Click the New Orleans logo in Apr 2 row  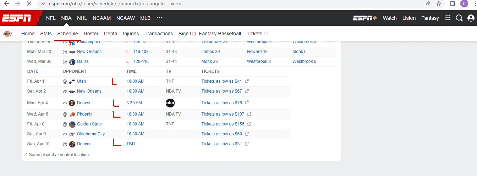72,91
